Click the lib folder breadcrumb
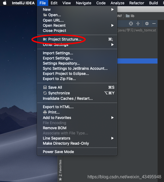The width and height of the screenshot is (164, 182). pyautogui.click(x=130, y=16)
